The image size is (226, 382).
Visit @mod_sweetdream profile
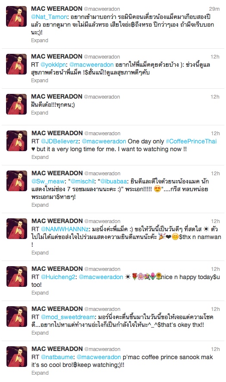pyautogui.click(x=68, y=317)
